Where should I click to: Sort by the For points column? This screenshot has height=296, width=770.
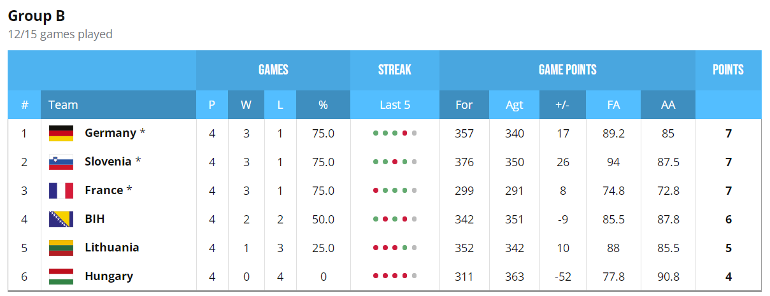[464, 105]
